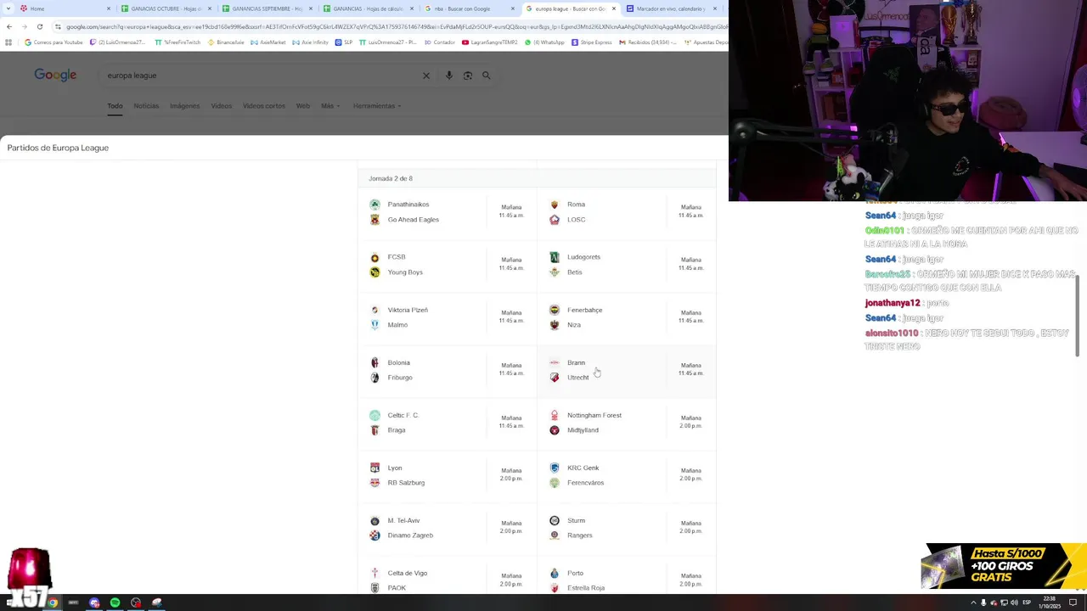Click the Jornada 2 de 8 header
This screenshot has width=1087, height=611.
[x=391, y=178]
